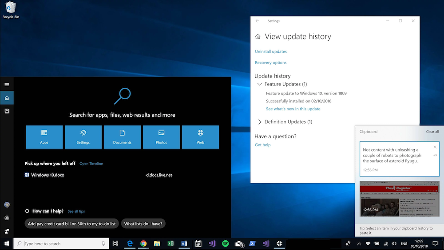444x250 pixels.
Task: Open Visual Studio icon beside PowerShell
Action: click(x=266, y=243)
